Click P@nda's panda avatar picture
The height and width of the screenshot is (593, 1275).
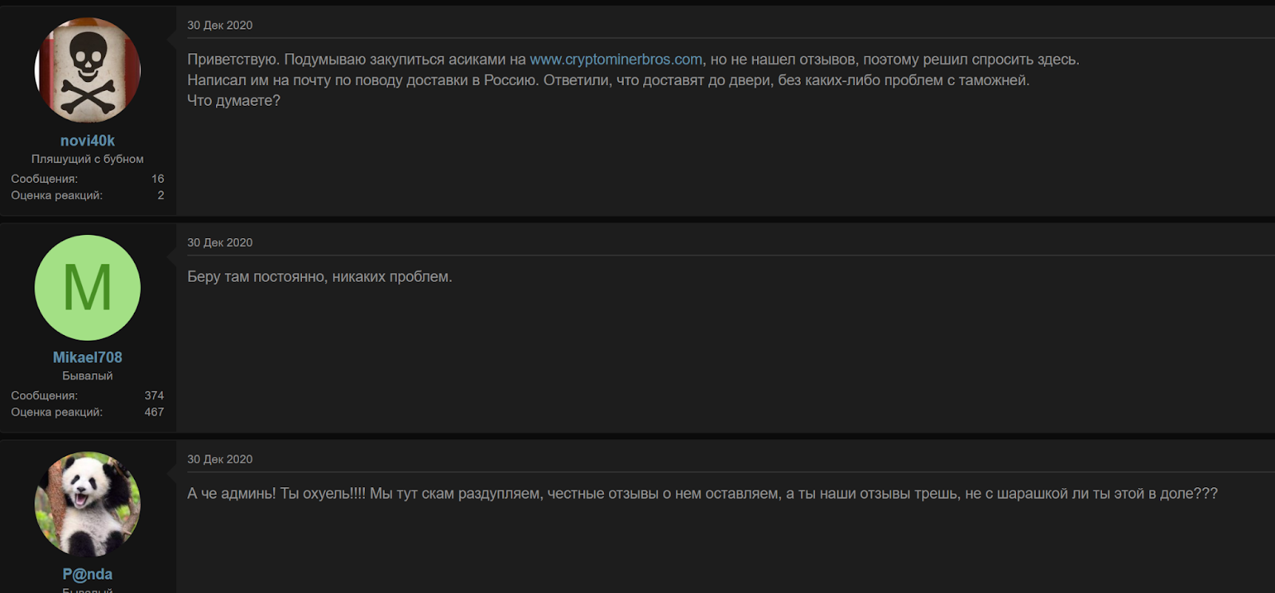[x=88, y=504]
